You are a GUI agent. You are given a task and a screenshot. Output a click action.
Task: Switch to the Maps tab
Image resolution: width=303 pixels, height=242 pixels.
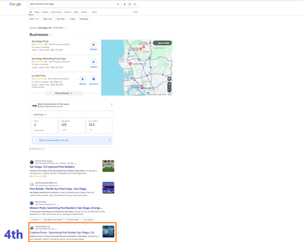click(x=37, y=12)
